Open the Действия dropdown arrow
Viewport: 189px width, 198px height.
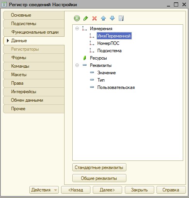[56, 190]
